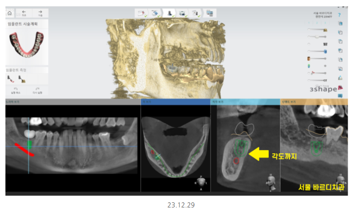Toggle the second visibility icon in right column
This screenshot has width=356, height=216.
(x=340, y=33)
